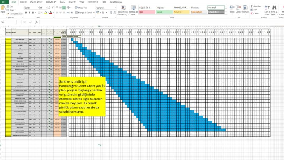The height and width of the screenshot is (160, 284).
Task: Apply the Neutral cell style
Action: click(x=181, y=12)
